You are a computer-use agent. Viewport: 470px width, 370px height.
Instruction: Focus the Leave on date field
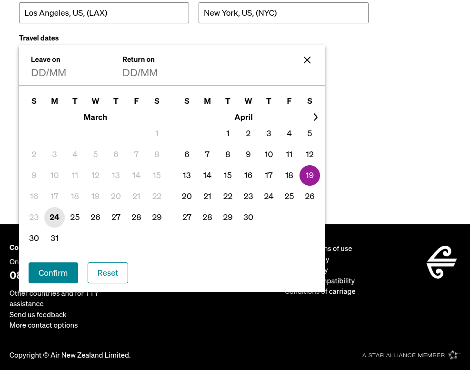[49, 72]
